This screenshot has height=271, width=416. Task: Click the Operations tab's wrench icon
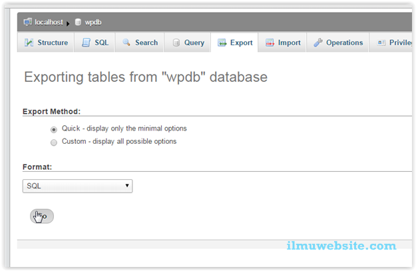pos(318,43)
